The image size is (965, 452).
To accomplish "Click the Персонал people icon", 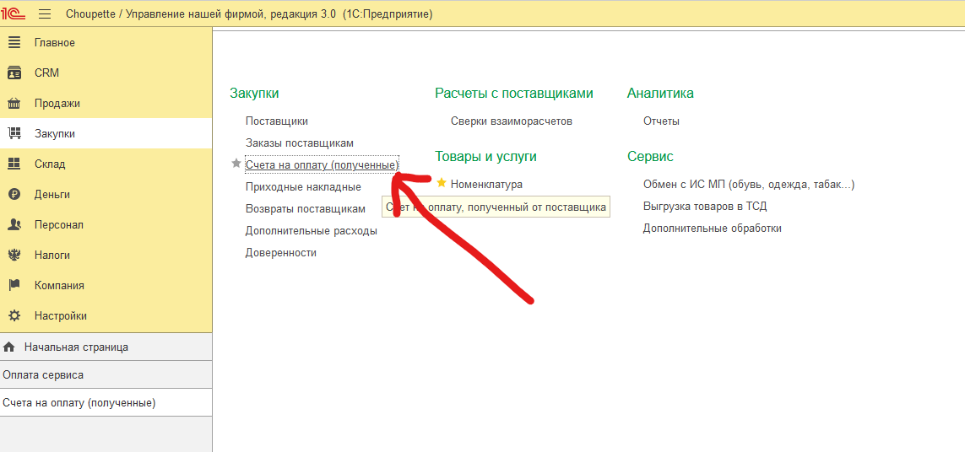I will point(14,225).
